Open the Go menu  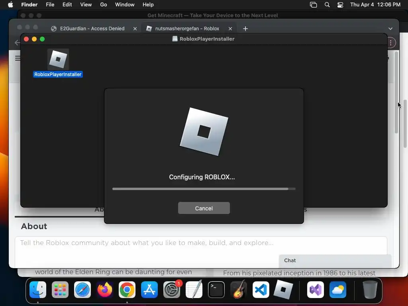pyautogui.click(x=104, y=4)
